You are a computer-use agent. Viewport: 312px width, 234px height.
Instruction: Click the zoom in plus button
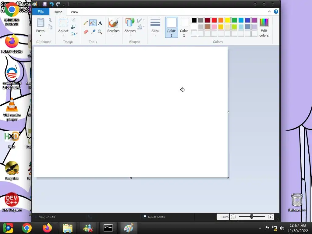[x=271, y=217]
